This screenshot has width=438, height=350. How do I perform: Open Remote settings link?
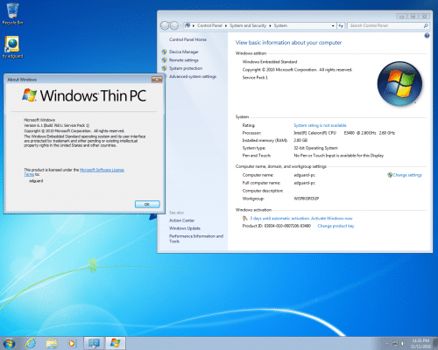[x=184, y=60]
